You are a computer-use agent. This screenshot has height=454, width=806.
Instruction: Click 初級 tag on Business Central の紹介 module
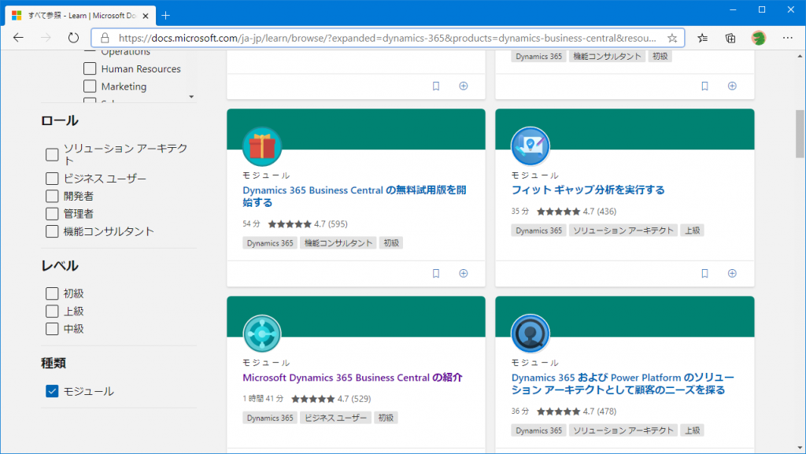pyautogui.click(x=386, y=418)
